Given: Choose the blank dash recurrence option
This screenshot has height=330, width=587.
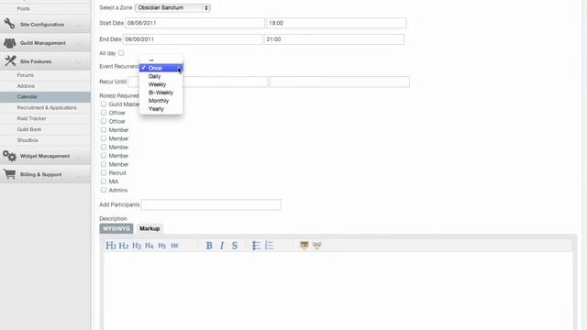Looking at the screenshot, I should (x=161, y=60).
